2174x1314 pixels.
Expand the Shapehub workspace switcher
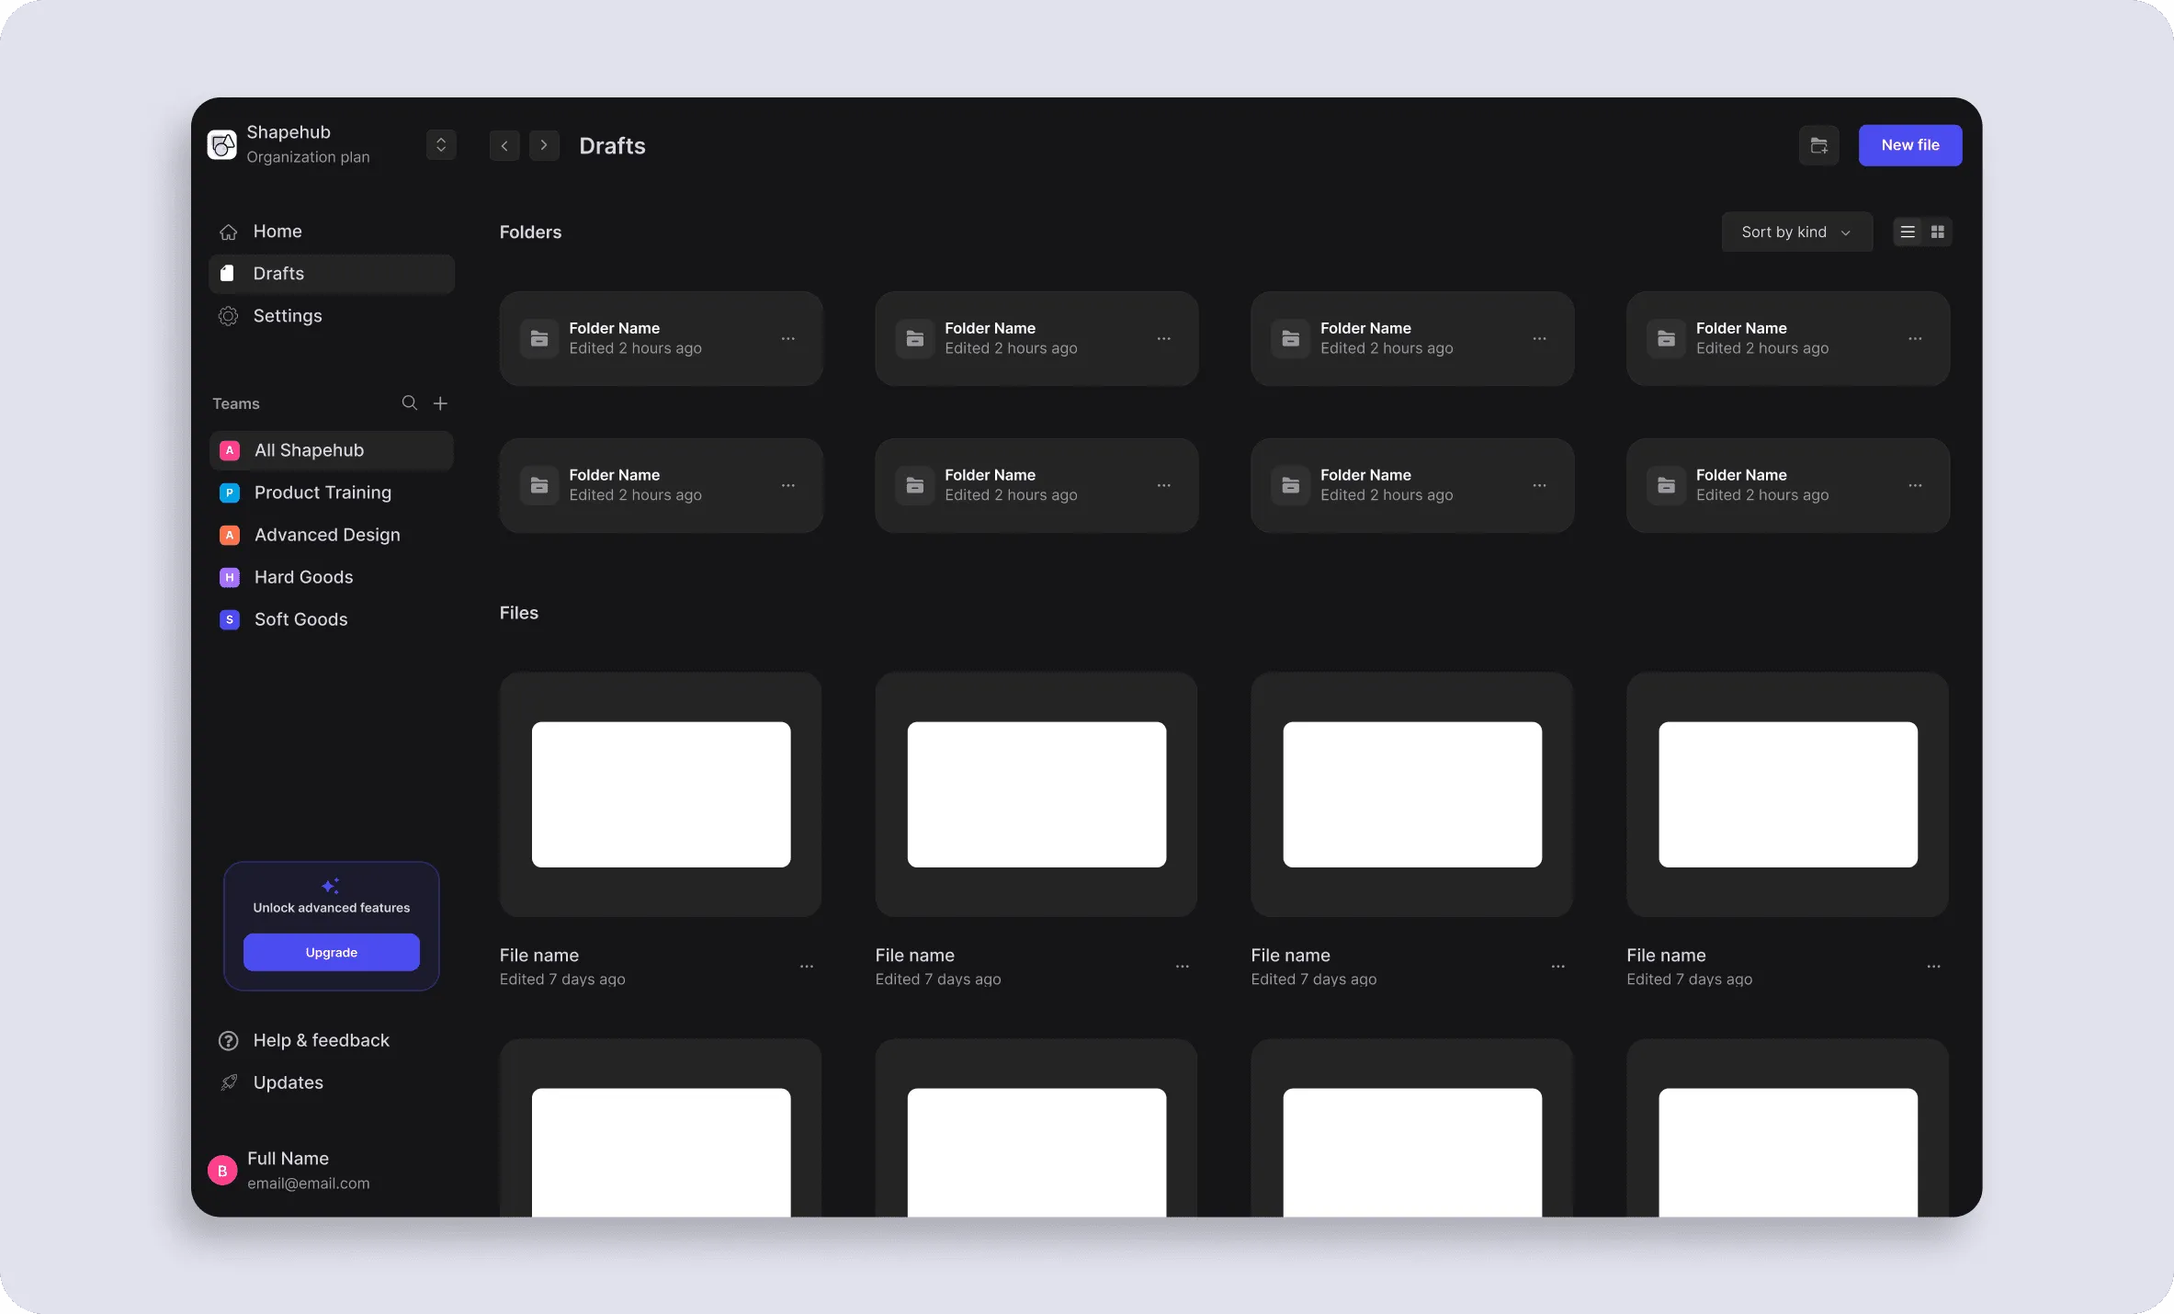[441, 145]
